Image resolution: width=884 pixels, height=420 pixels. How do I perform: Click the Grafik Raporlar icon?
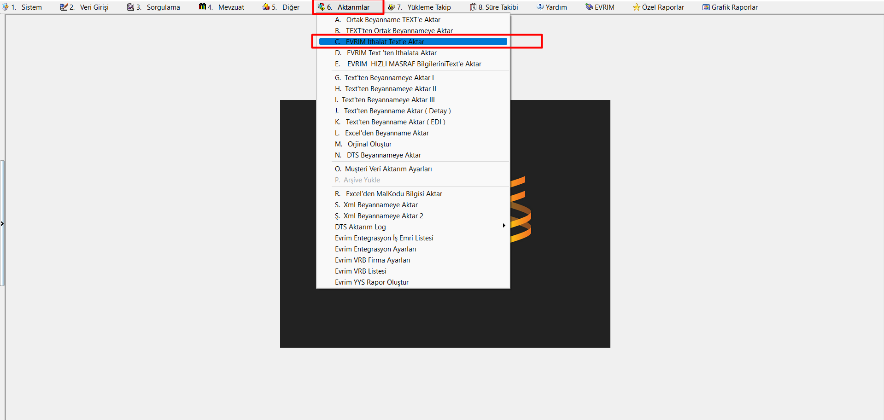click(706, 7)
